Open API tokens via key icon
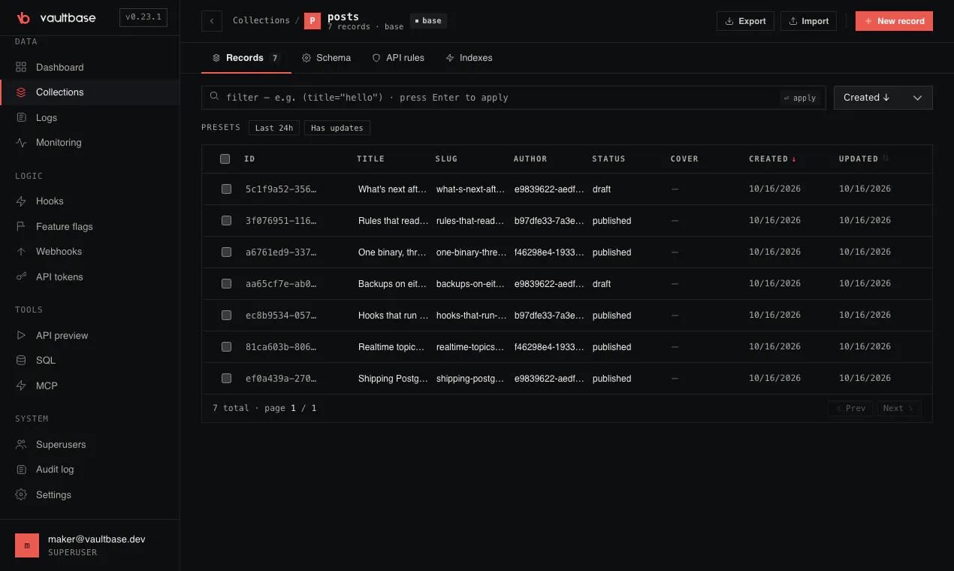 (x=21, y=276)
